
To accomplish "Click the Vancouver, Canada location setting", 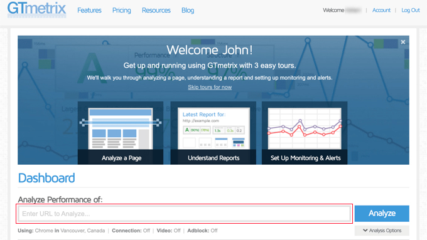I will 82,231.
